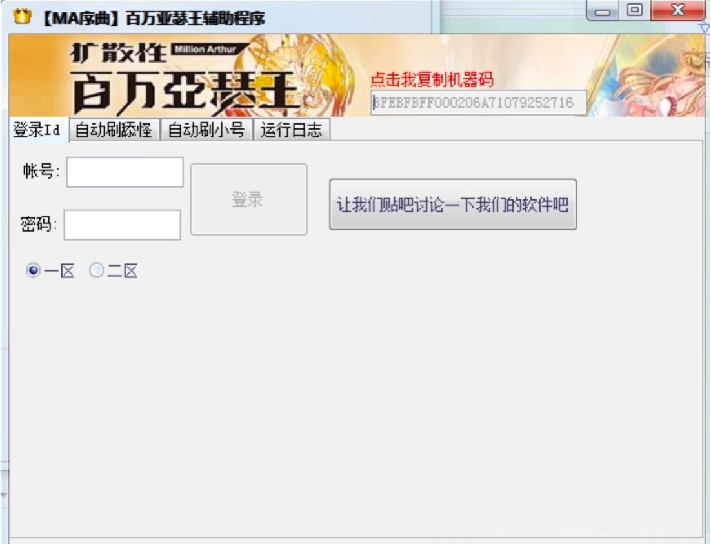Close the 百万亚瑟王辅助程序 window
The width and height of the screenshot is (711, 544).
point(677,10)
